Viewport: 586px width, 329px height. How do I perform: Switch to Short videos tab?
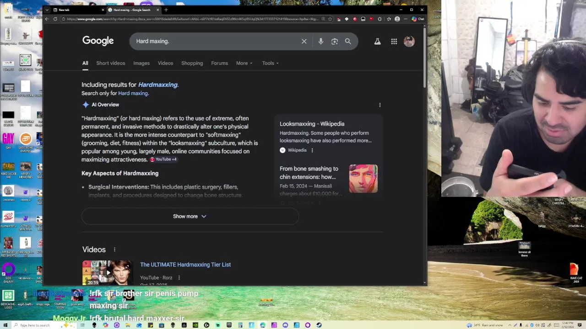[110, 63]
